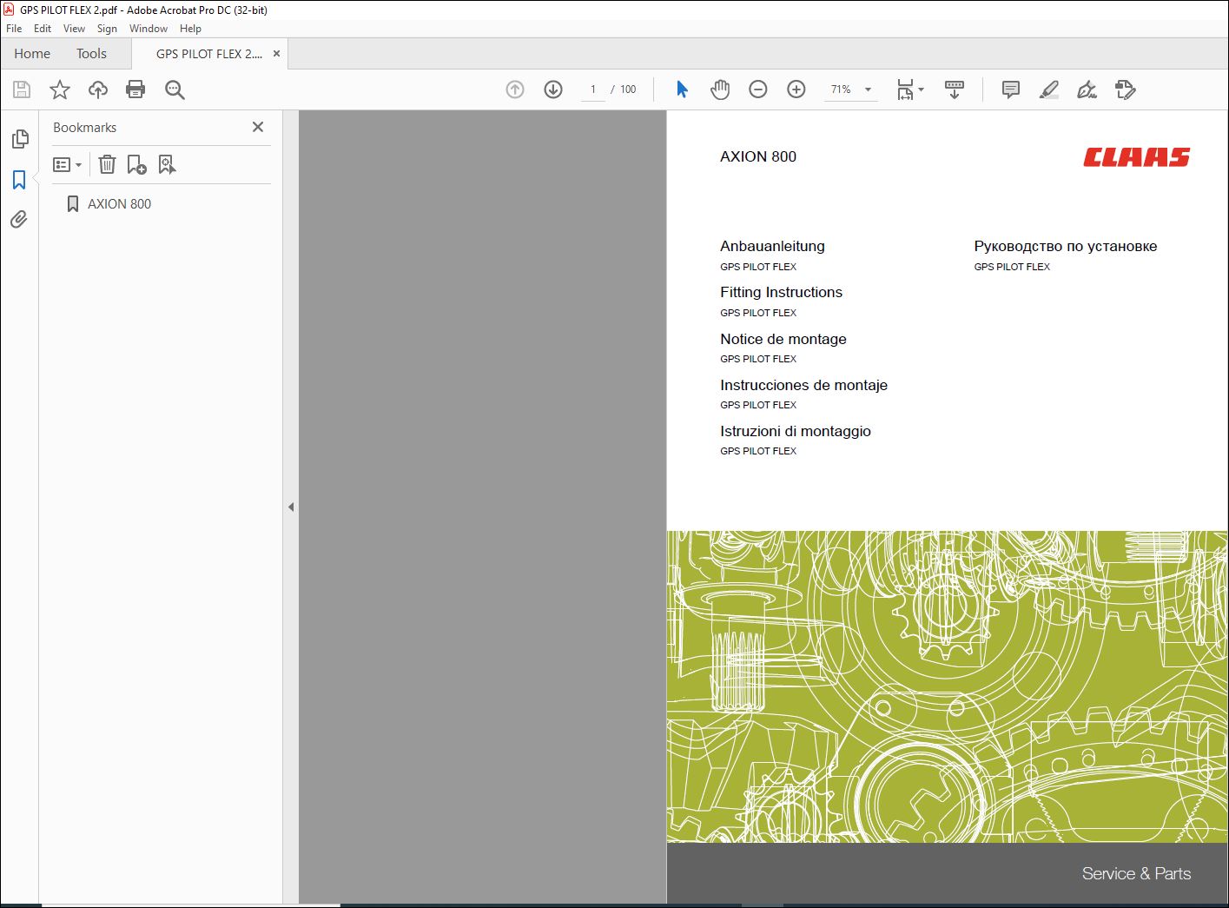This screenshot has height=908, width=1229.
Task: Click the AXION 800 title on page
Action: [x=758, y=156]
